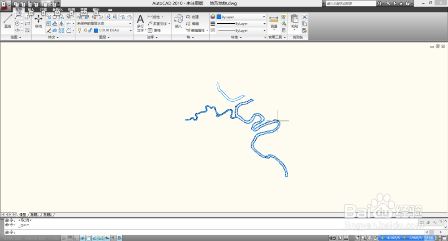
Task: Click the COUR DEAU layer color swatch
Action: 96,30
